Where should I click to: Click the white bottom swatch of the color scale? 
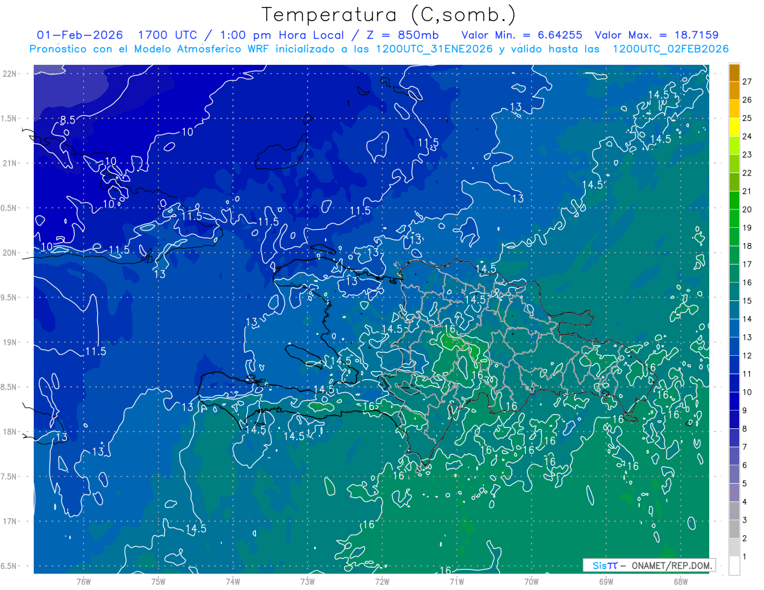pos(735,566)
